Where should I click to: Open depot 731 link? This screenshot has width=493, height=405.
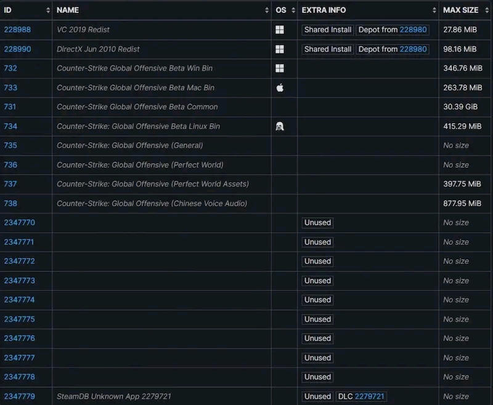click(10, 107)
